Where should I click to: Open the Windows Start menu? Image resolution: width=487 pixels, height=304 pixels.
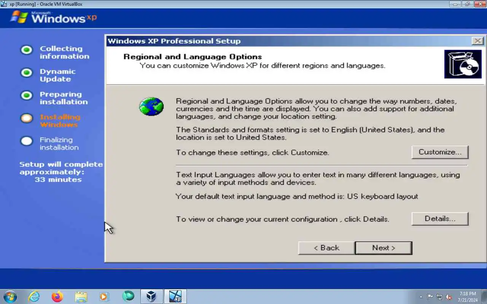[10, 296]
